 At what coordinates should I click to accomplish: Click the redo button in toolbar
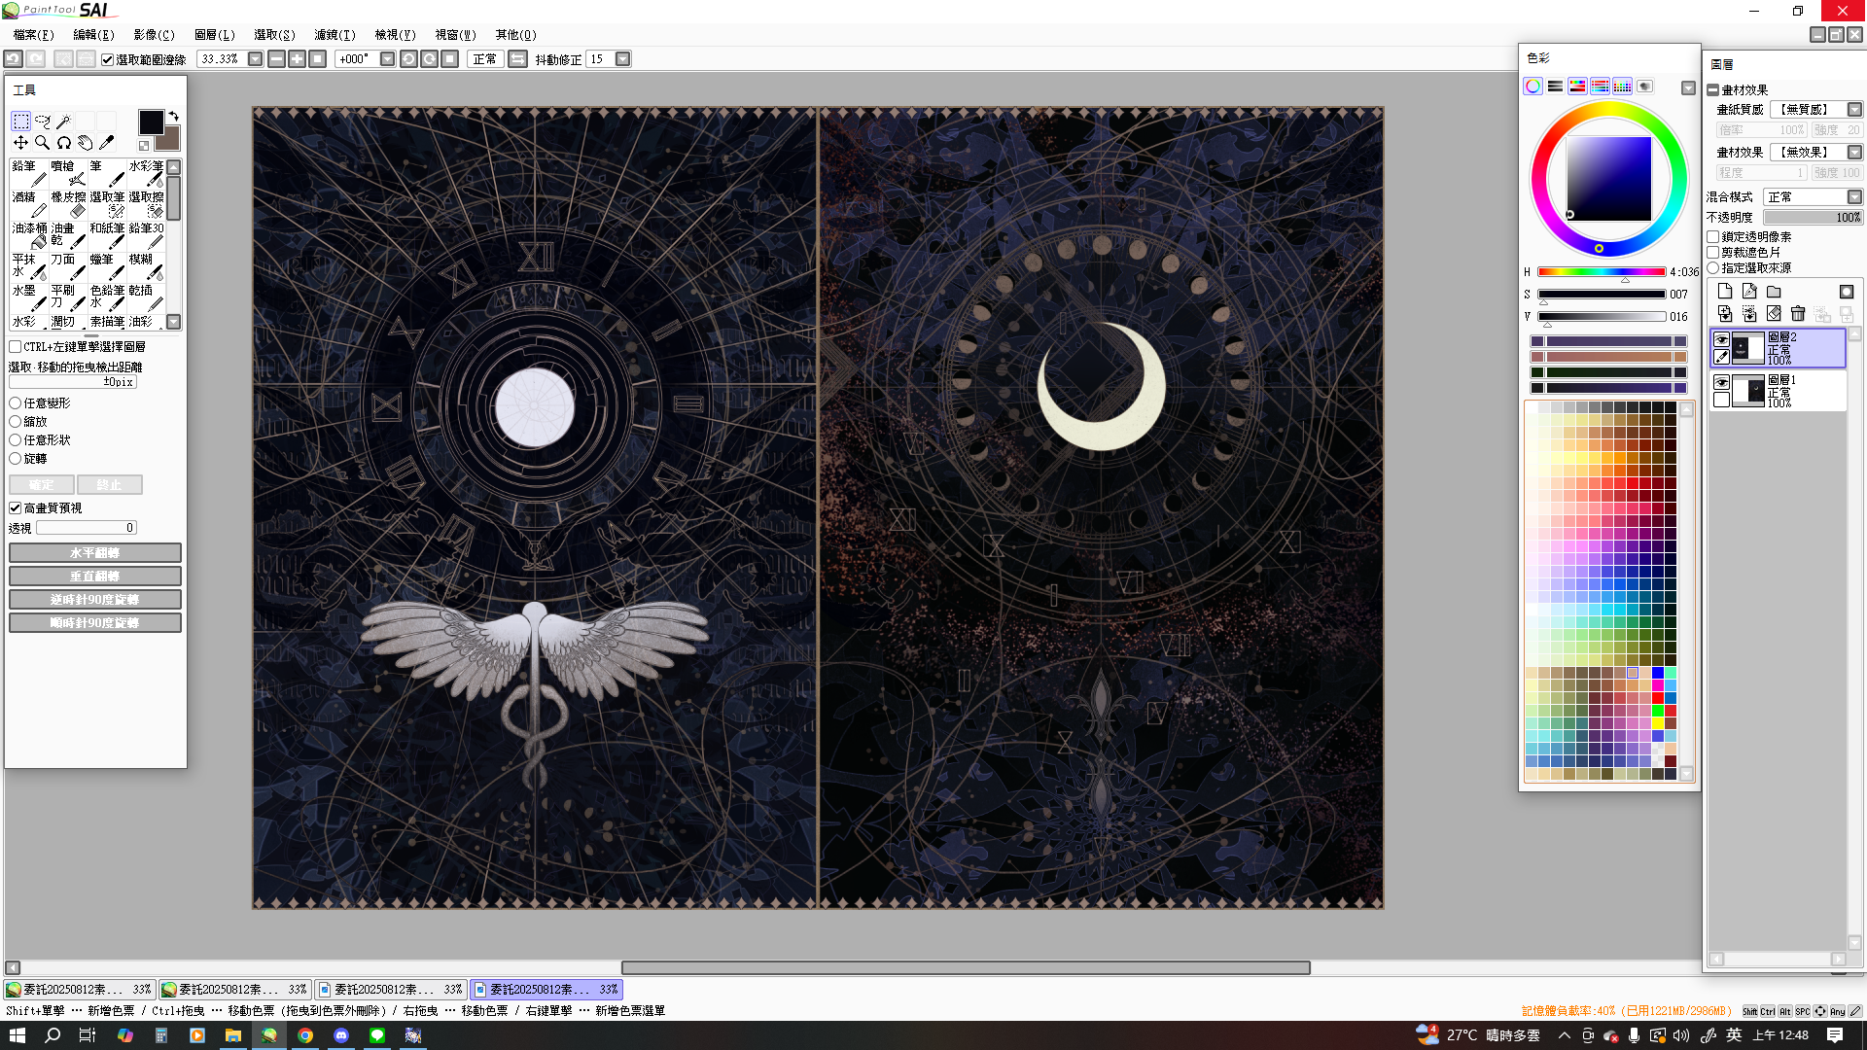[x=35, y=59]
